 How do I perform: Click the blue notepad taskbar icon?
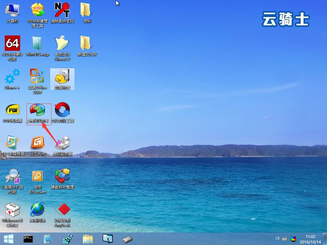tap(48, 239)
